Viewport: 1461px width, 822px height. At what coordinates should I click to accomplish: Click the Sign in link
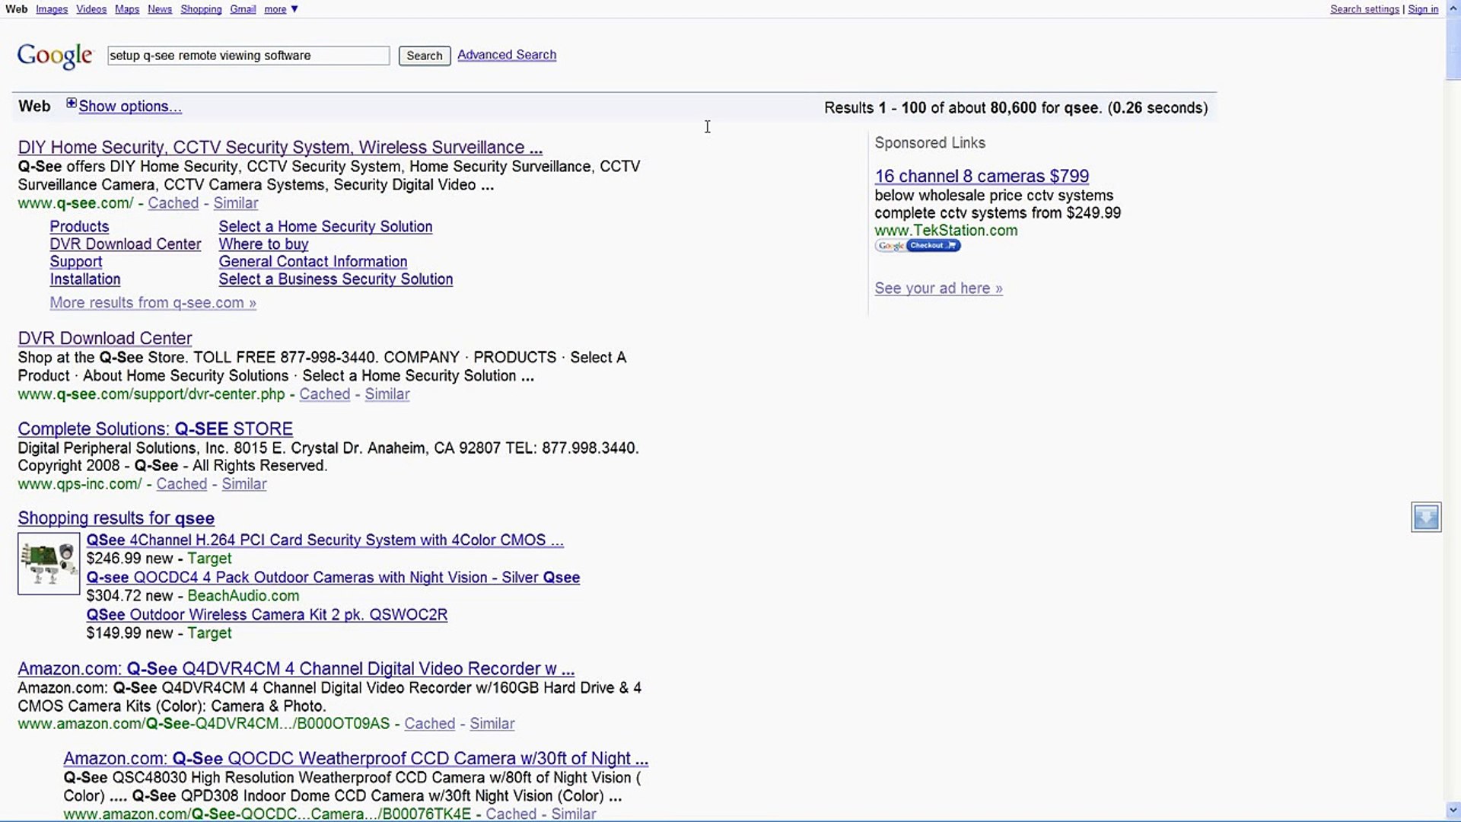click(x=1423, y=9)
